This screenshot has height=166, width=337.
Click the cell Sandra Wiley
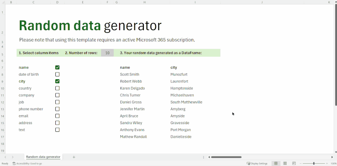click(131, 123)
